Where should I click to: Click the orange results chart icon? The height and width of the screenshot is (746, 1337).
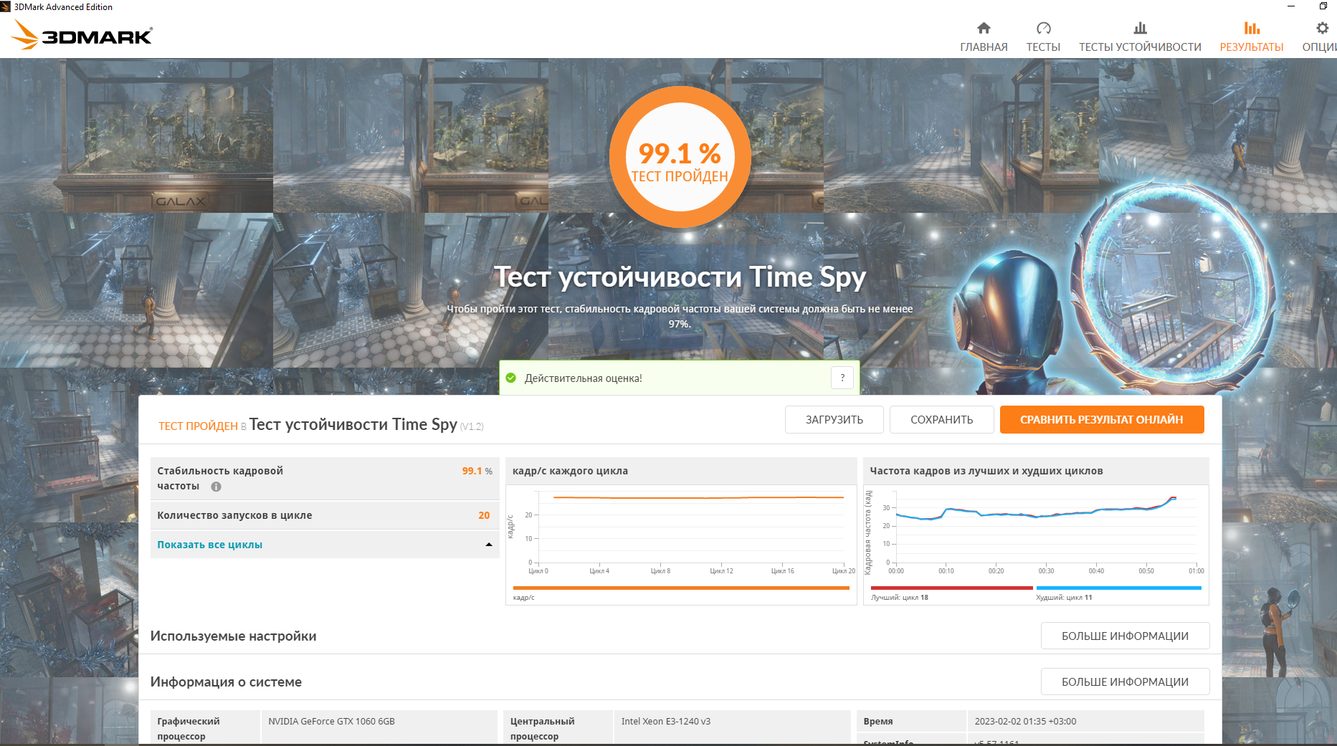click(1252, 28)
